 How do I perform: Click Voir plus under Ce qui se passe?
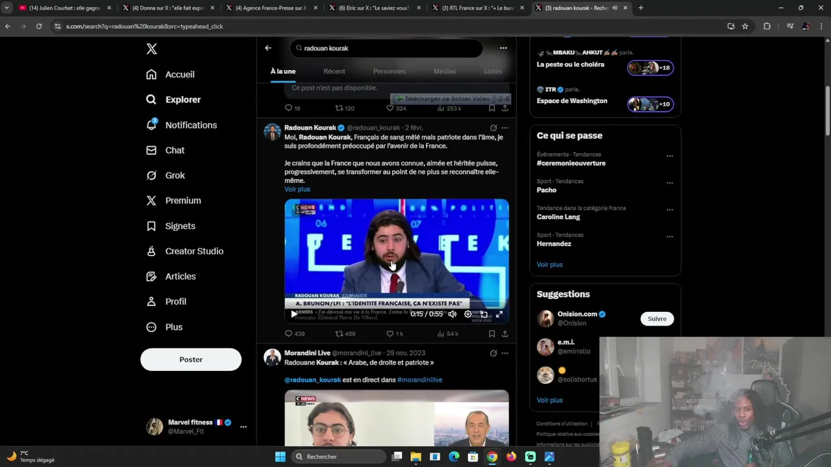point(550,265)
